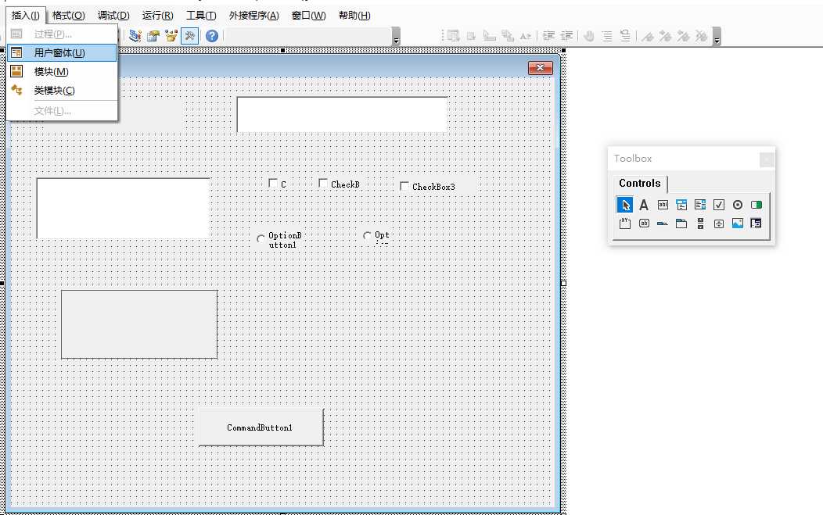Select the ScrollBar control in Toolbox
The height and width of the screenshot is (515, 823).
click(x=700, y=224)
